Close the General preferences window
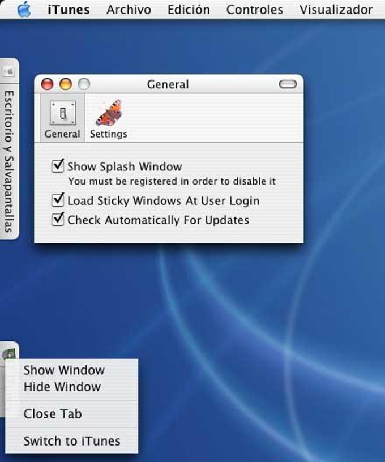This screenshot has width=385, height=462. coord(47,84)
